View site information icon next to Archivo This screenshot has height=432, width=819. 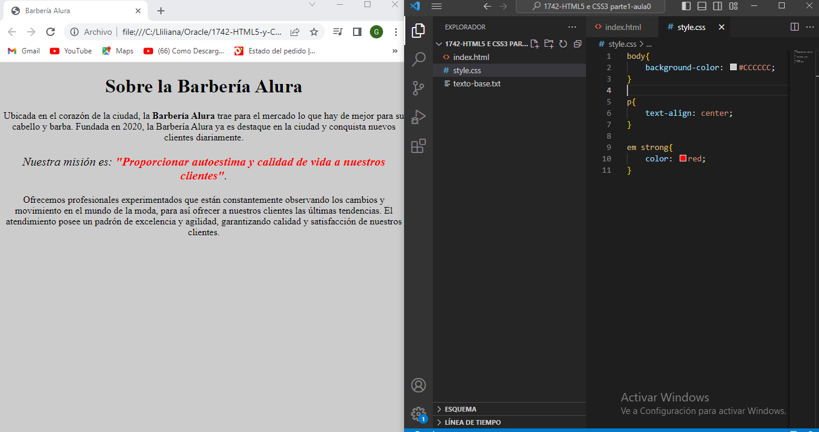tap(74, 32)
